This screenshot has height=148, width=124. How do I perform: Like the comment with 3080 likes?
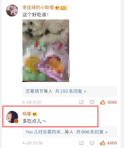(x=103, y=102)
